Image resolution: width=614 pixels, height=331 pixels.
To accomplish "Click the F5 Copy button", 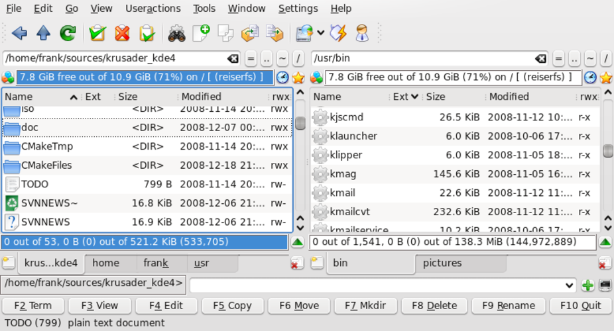I will (232, 306).
